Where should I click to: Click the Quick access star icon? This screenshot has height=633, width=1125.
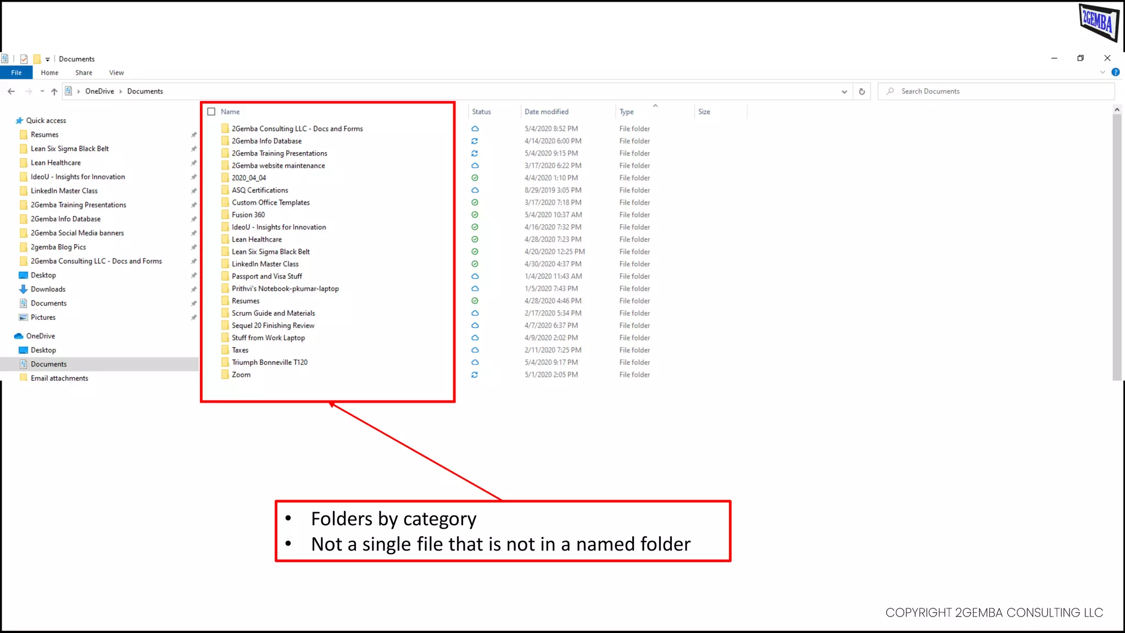(x=19, y=120)
